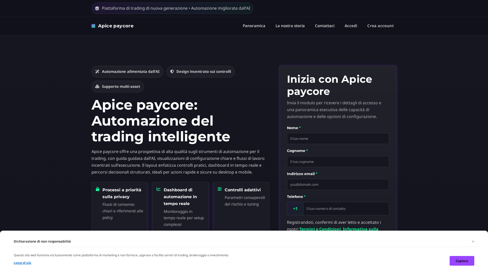The width and height of the screenshot is (488, 274).
Task: Expand the 'Leggi di più' disclaimer text
Action: (22, 263)
